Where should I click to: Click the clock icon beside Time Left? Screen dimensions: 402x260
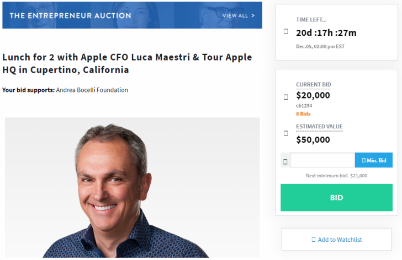(x=285, y=31)
